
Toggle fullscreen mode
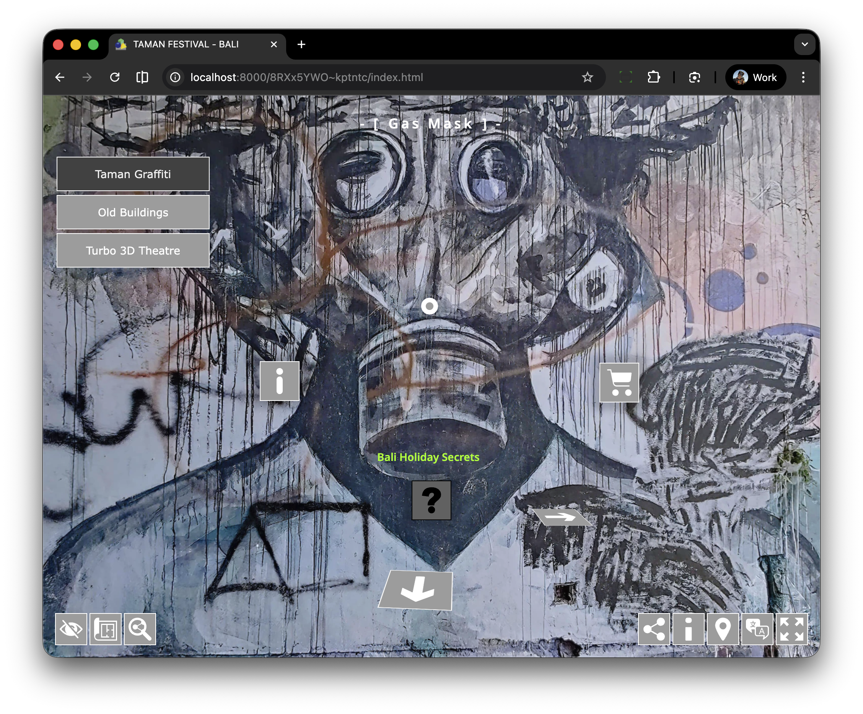(x=791, y=629)
